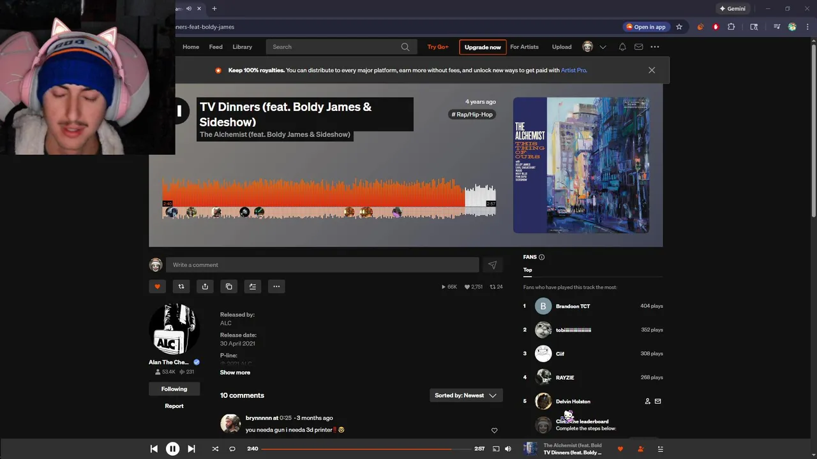
Task: Open the Artist Pro link
Action: click(x=574, y=70)
